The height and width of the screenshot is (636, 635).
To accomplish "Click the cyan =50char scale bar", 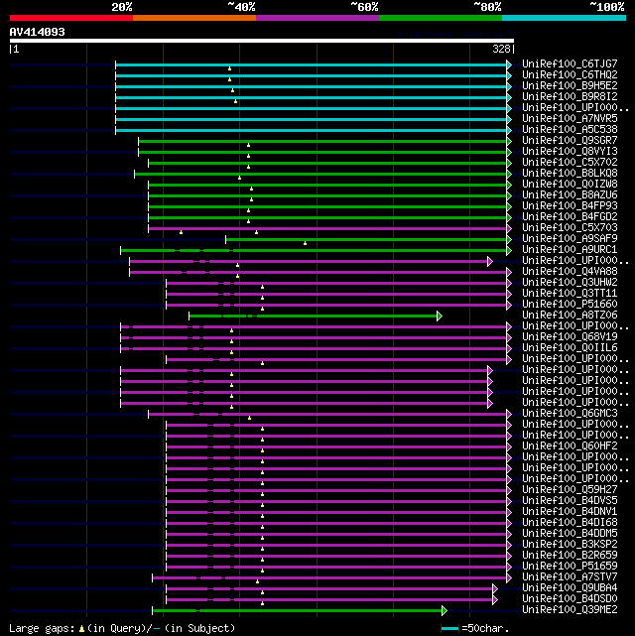I will (449, 629).
